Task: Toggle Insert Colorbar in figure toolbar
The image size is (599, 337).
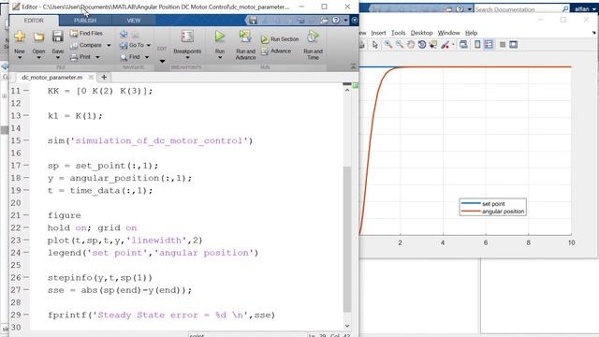Action: (x=477, y=45)
